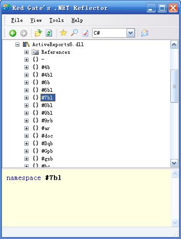Image resolution: width=181 pixels, height=239 pixels.
Task: Expand the #Dqb namespace
Action: 26,143
